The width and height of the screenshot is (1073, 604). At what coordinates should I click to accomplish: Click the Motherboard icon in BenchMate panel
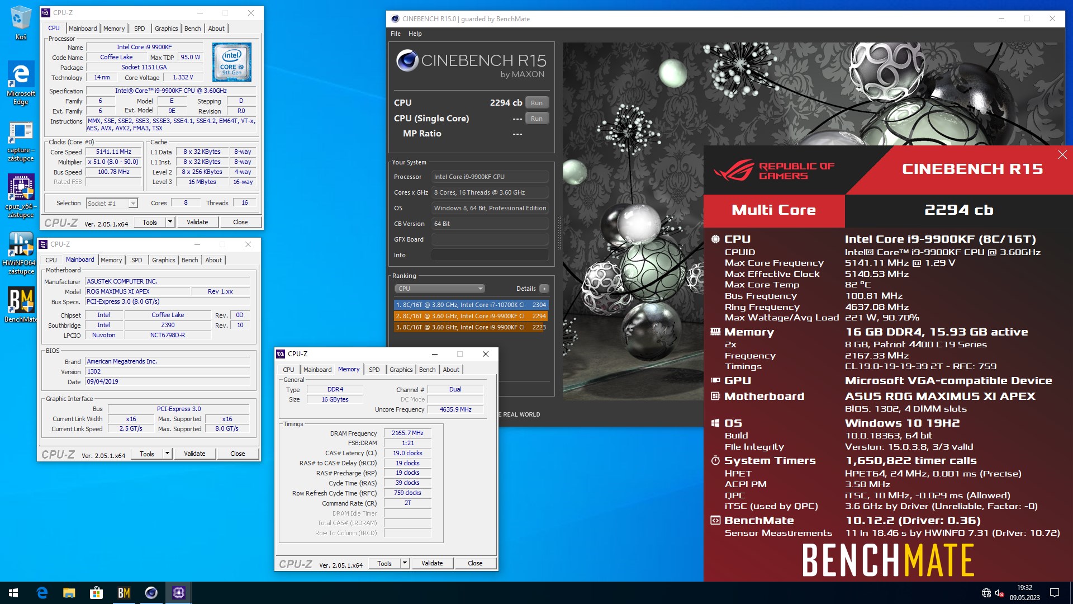tap(715, 396)
